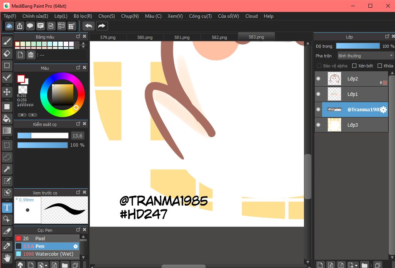The width and height of the screenshot is (395, 268).
Task: Close the Kiểm soát cọ panel
Action: coord(84,124)
